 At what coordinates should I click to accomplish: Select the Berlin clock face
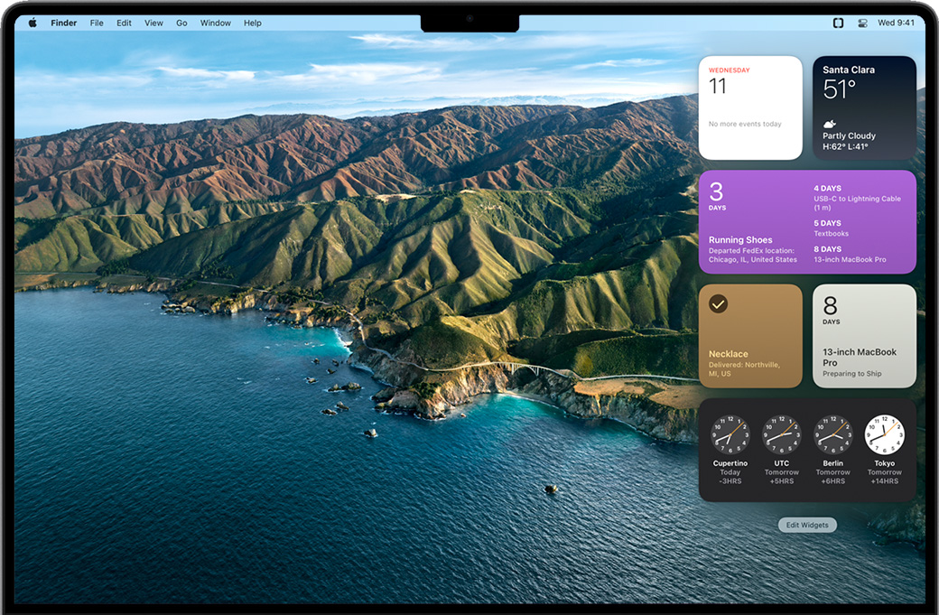point(832,434)
